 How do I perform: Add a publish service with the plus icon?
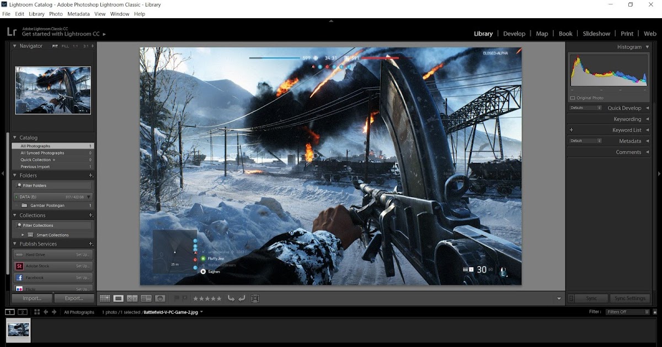[91, 244]
